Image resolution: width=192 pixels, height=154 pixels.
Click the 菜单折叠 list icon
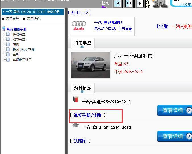[x=24, y=19]
